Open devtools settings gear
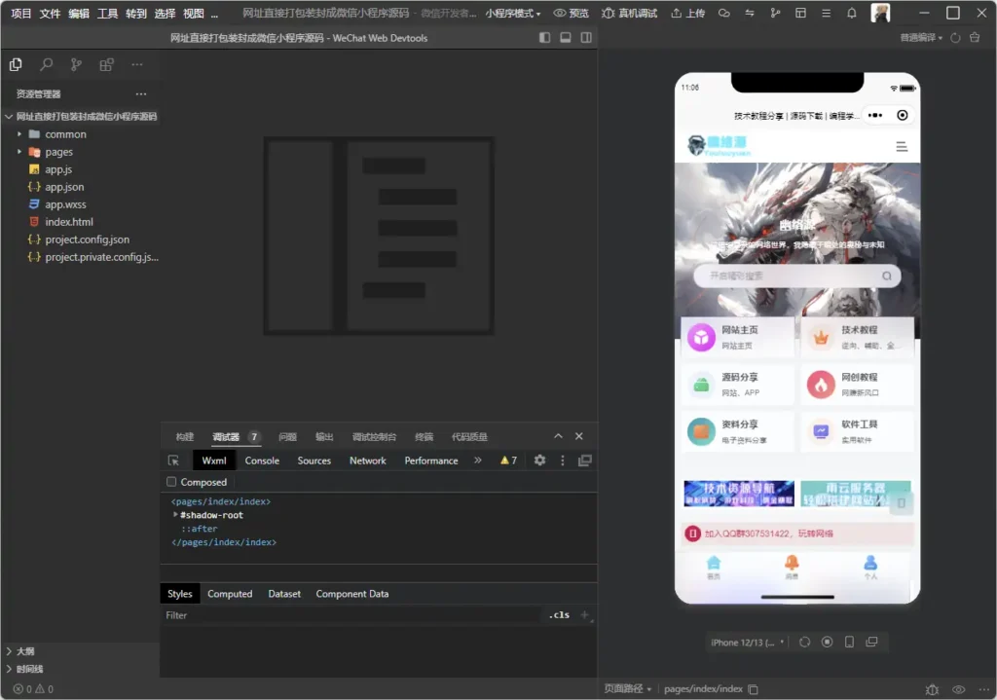This screenshot has height=700, width=997. (539, 461)
